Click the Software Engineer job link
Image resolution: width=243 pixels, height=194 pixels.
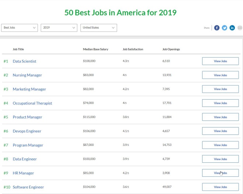[28, 187]
